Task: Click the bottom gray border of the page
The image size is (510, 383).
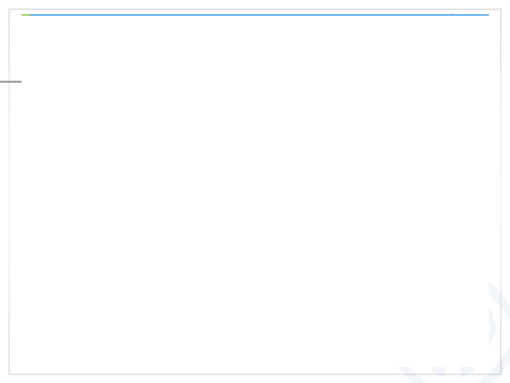Action: (x=255, y=374)
